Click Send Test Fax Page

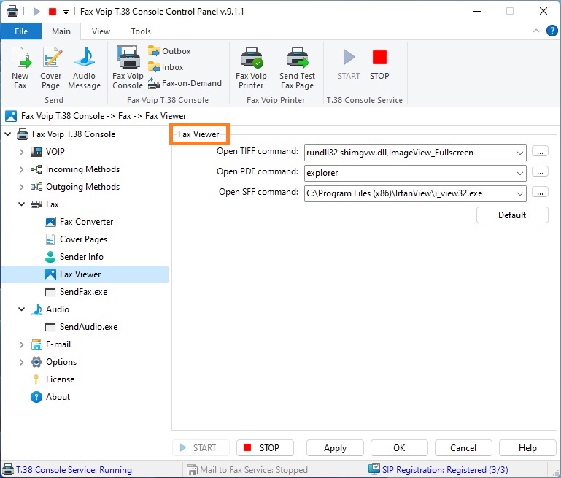click(x=298, y=68)
